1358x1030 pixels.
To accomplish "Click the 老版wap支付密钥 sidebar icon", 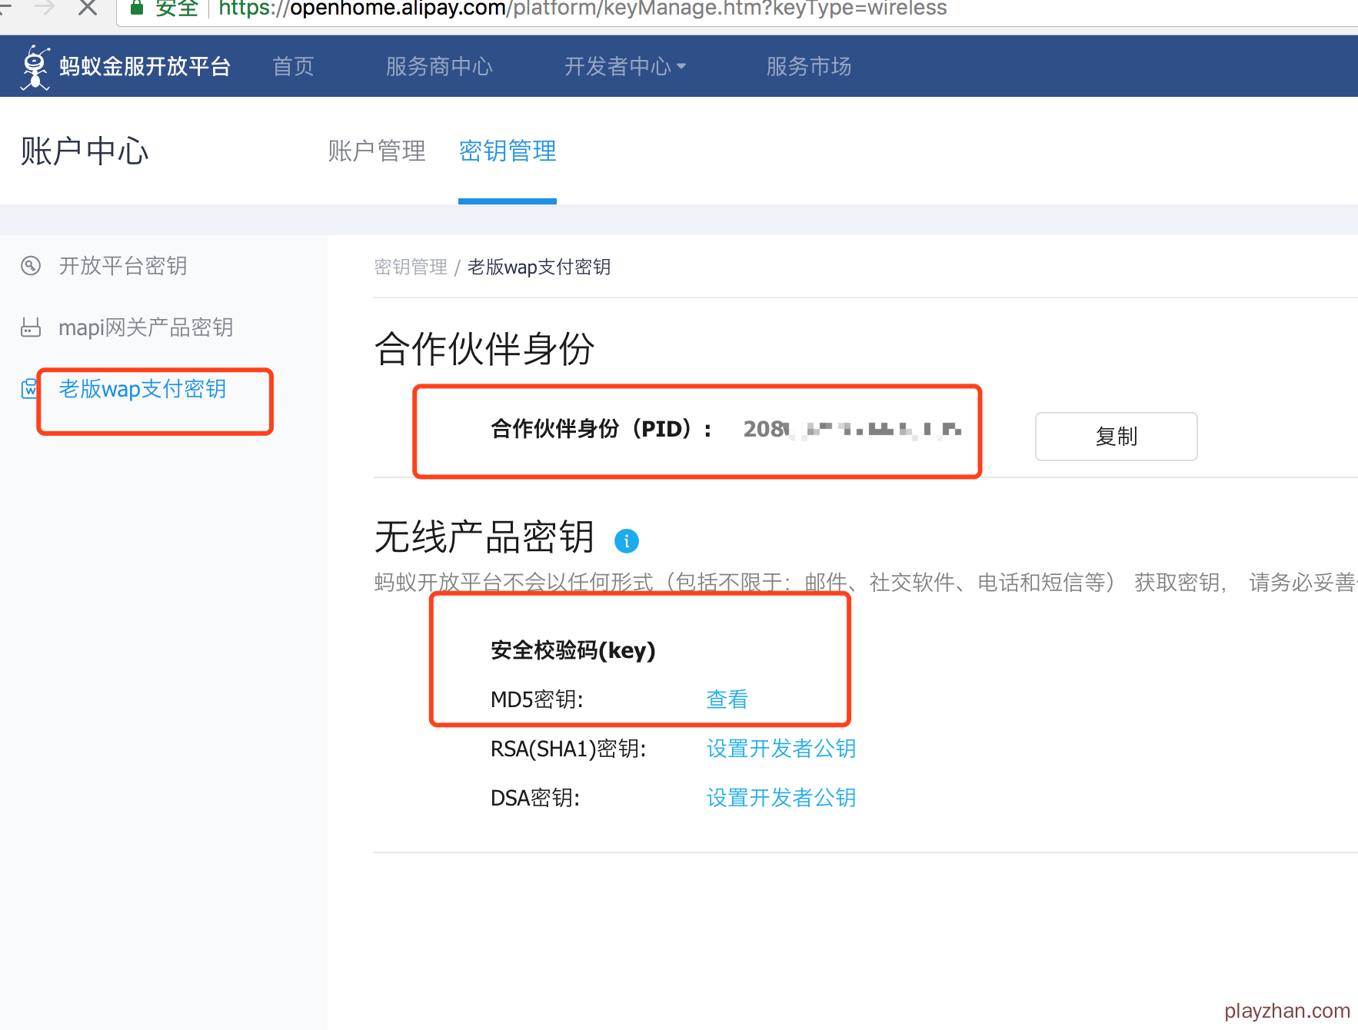I will pyautogui.click(x=29, y=389).
